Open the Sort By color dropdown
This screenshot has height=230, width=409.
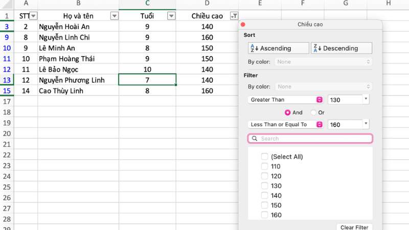pyautogui.click(x=323, y=62)
